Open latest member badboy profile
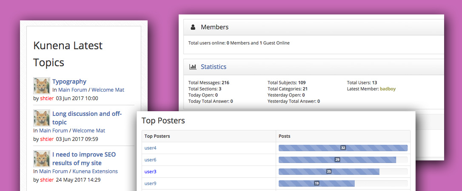This screenshot has width=462, height=191. (x=388, y=89)
